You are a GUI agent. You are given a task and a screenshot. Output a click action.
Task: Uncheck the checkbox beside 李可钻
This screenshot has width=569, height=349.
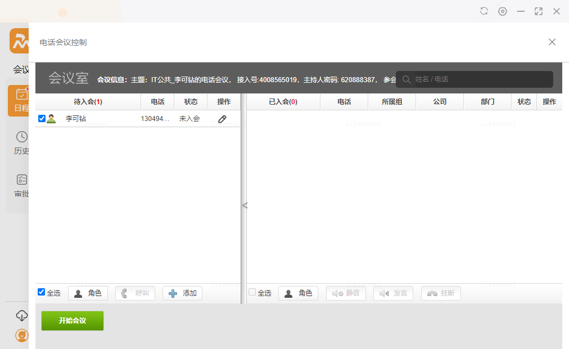point(42,119)
